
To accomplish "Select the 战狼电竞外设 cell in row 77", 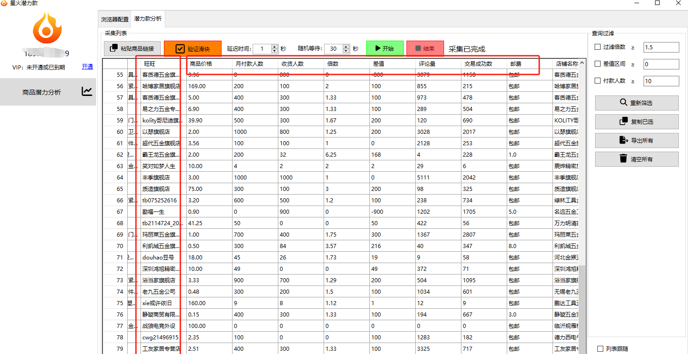I will [163, 326].
